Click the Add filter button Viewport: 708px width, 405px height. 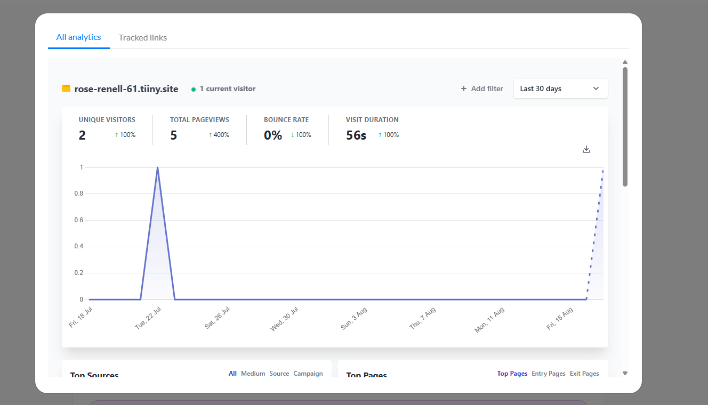pyautogui.click(x=482, y=89)
